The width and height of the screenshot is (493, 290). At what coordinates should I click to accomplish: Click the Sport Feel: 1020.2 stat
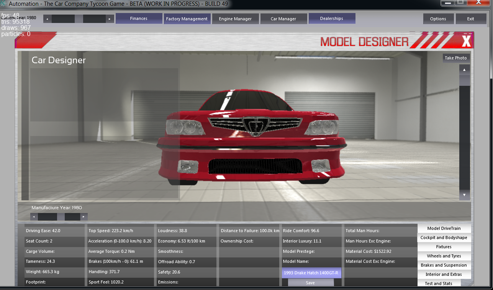click(x=107, y=282)
